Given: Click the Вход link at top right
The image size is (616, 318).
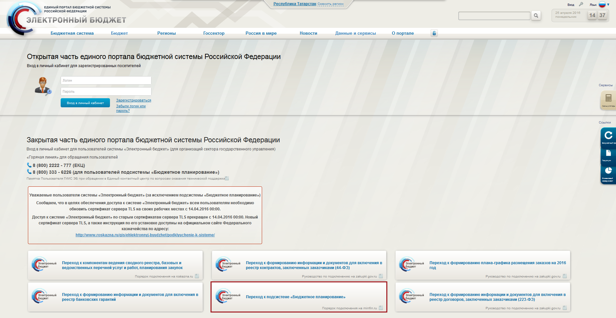Looking at the screenshot, I should point(571,5).
